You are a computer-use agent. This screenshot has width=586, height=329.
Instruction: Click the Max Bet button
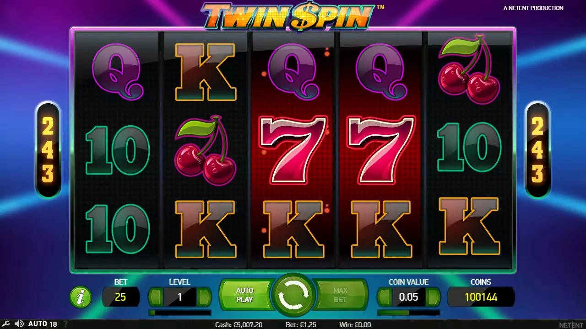(341, 295)
